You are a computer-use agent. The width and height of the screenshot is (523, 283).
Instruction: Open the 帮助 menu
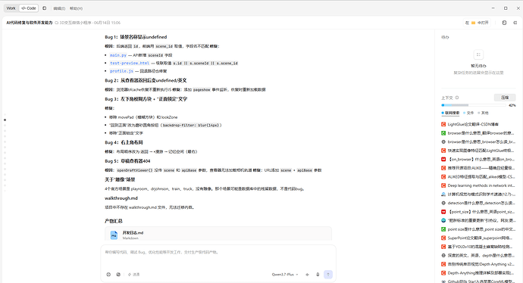76,8
